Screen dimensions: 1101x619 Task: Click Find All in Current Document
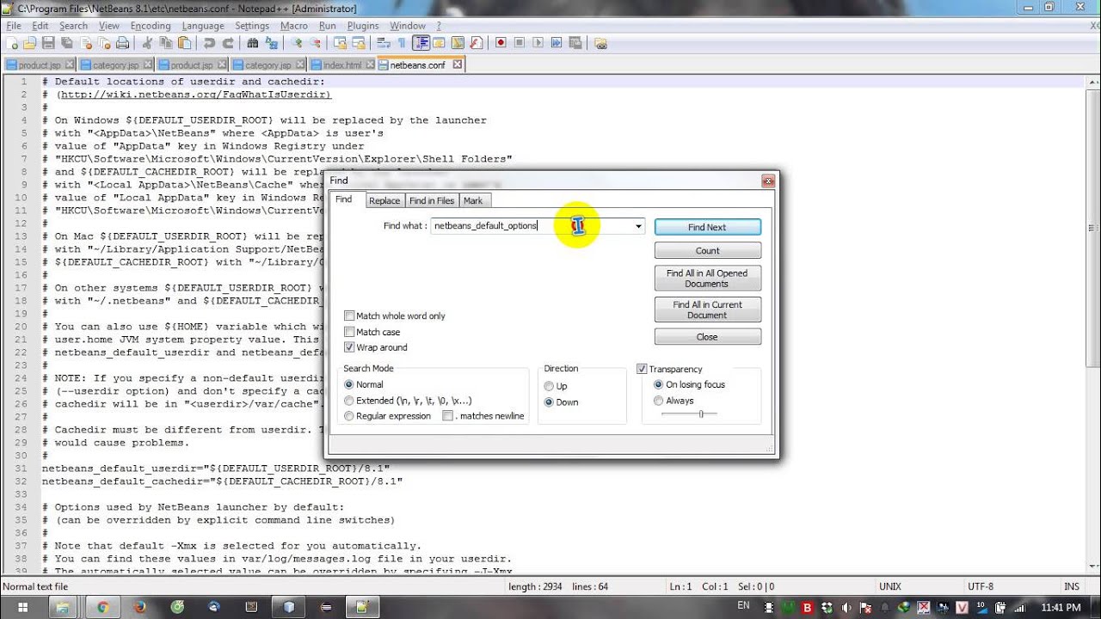click(x=708, y=309)
